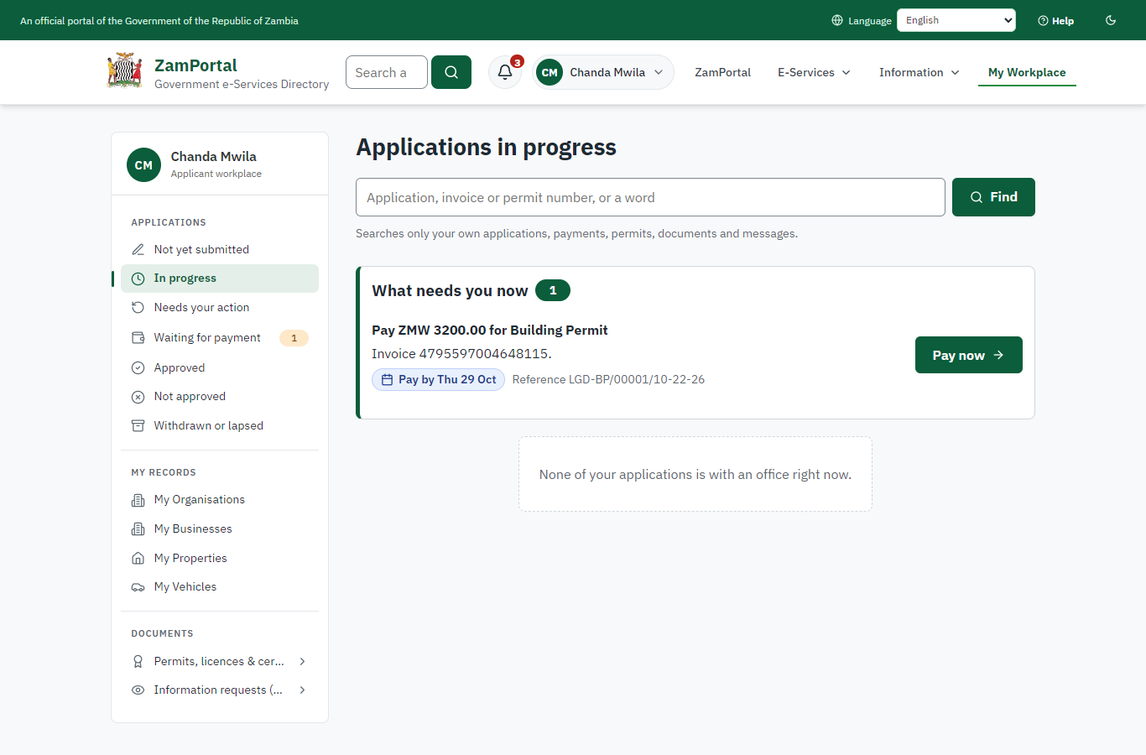Expand Information requests chevron
Viewport: 1146px width, 755px height.
(302, 690)
